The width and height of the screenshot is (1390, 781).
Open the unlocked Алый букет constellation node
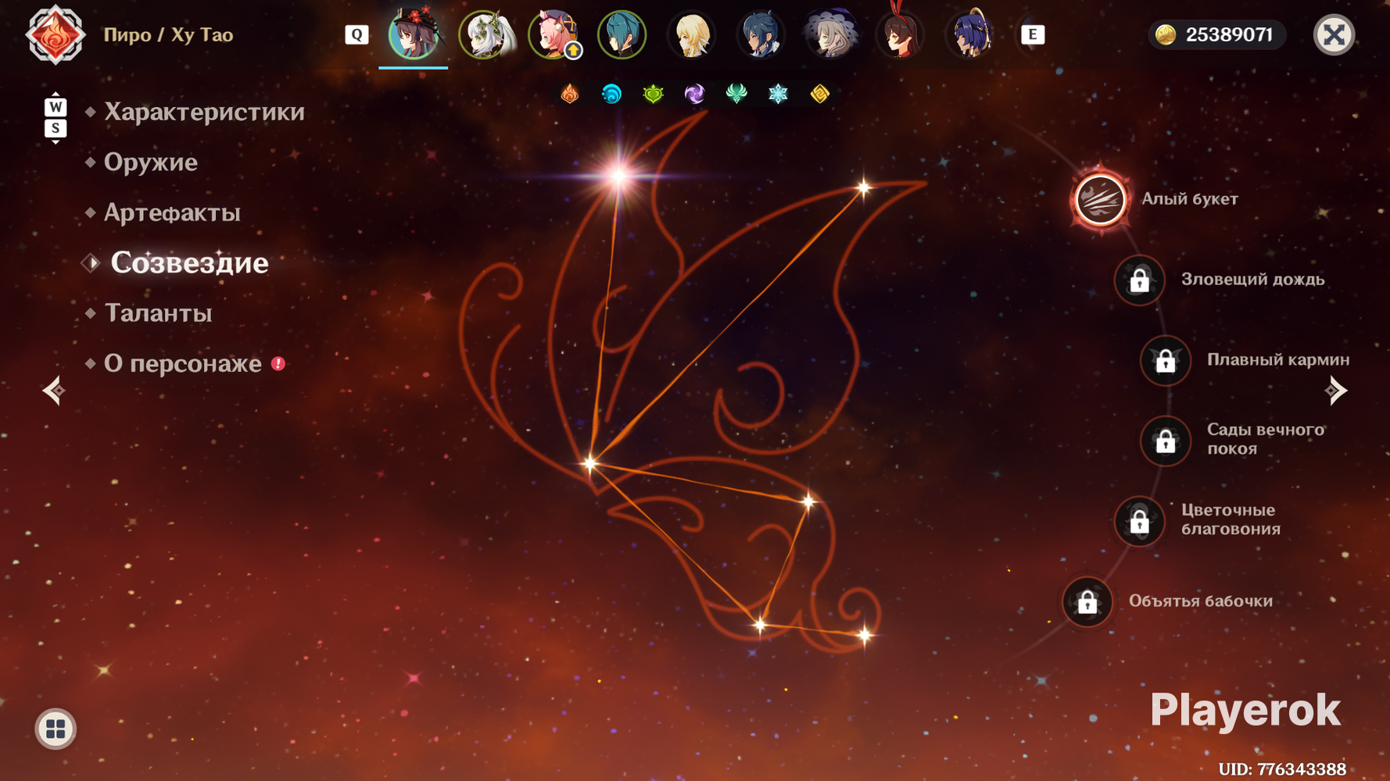click(x=1100, y=199)
